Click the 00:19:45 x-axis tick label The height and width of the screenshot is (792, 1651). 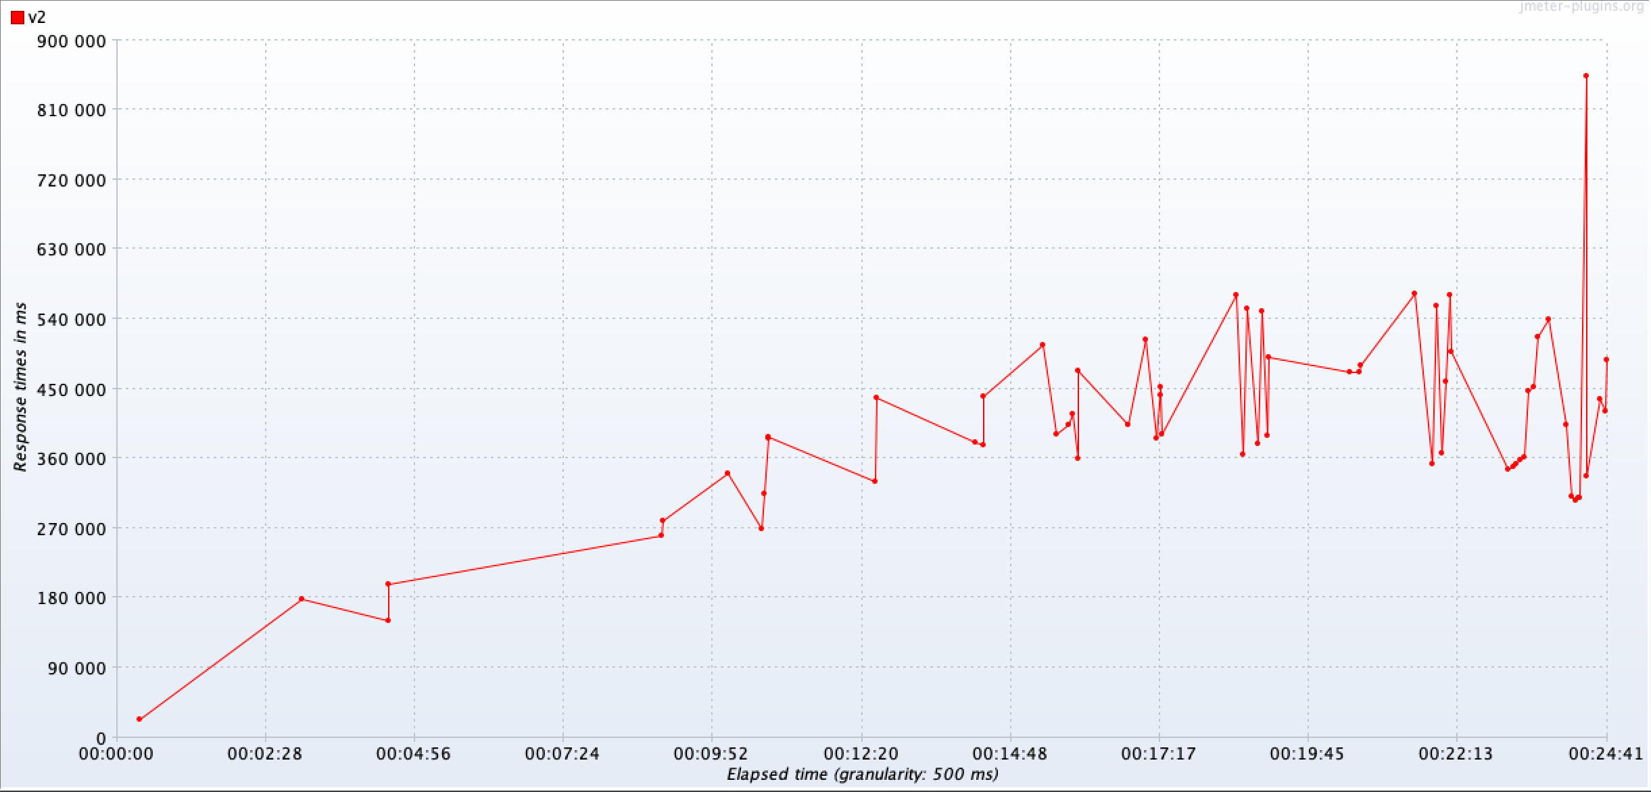coord(1307,753)
